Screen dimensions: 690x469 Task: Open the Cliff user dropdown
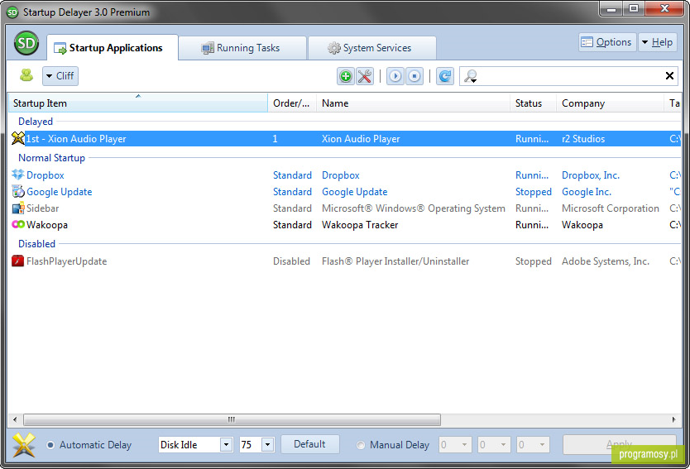60,75
